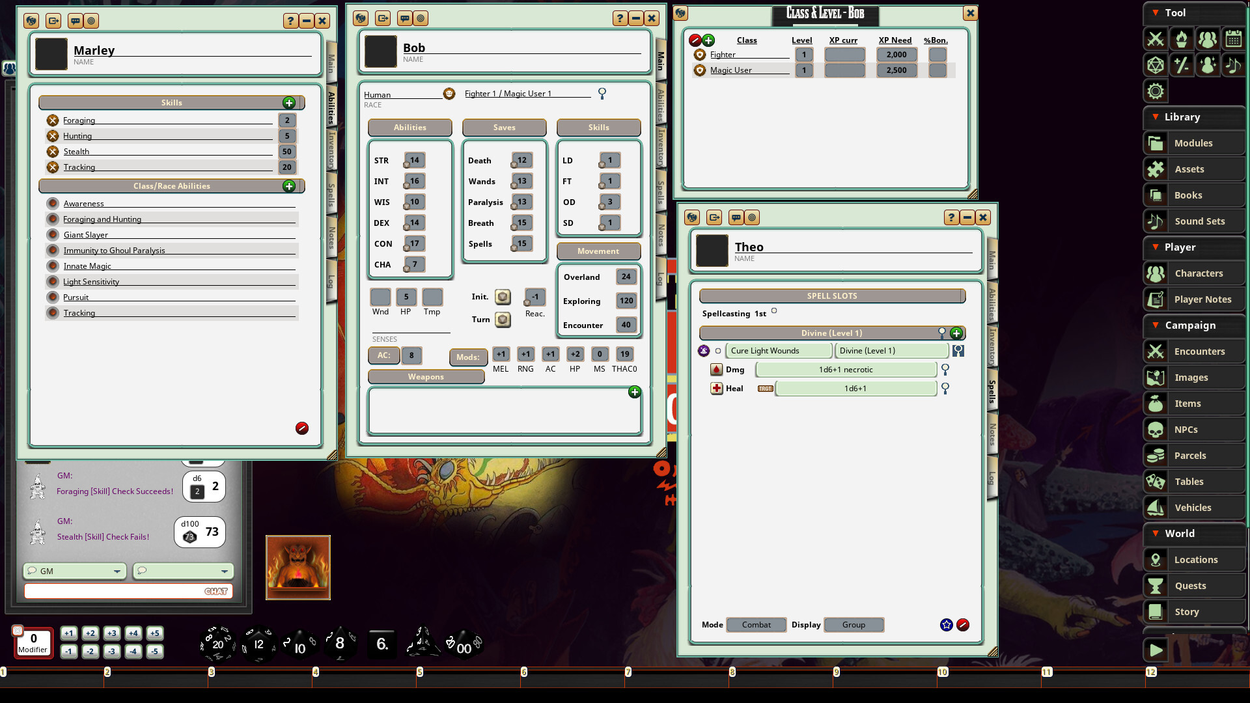
Task: Click the Dmg blood-drop icon for Cure Light Wounds
Action: coord(716,370)
